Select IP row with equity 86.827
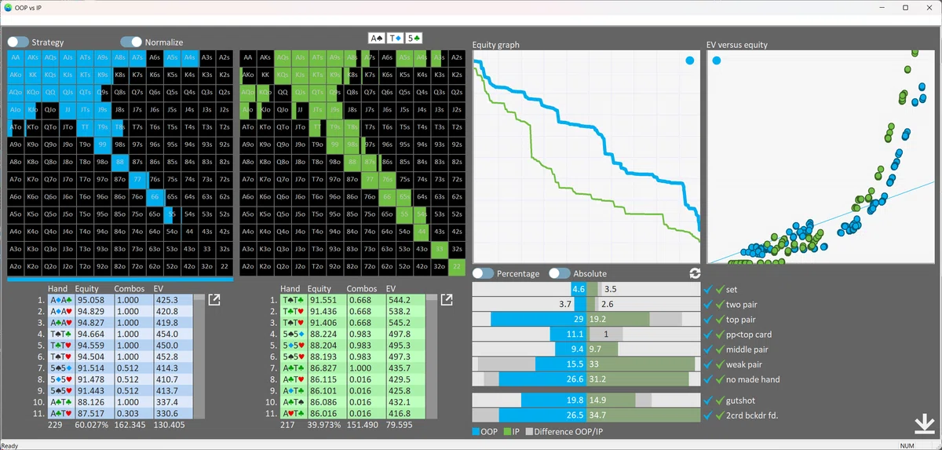Image resolution: width=942 pixels, height=450 pixels. 352,368
